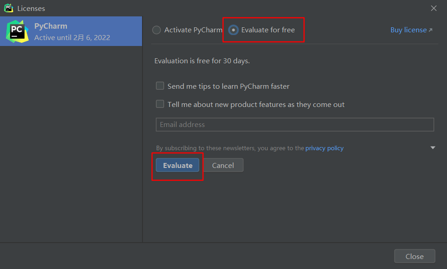Close the Licenses dialog with X

tap(434, 8)
